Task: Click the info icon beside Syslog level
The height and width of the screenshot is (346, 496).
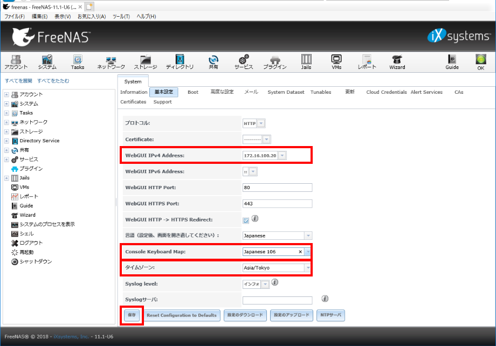Action: point(275,282)
